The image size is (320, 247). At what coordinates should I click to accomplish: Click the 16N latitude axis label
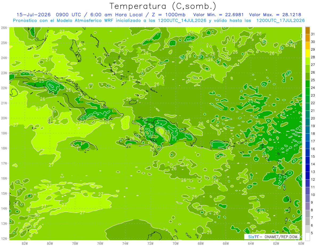click(4, 178)
